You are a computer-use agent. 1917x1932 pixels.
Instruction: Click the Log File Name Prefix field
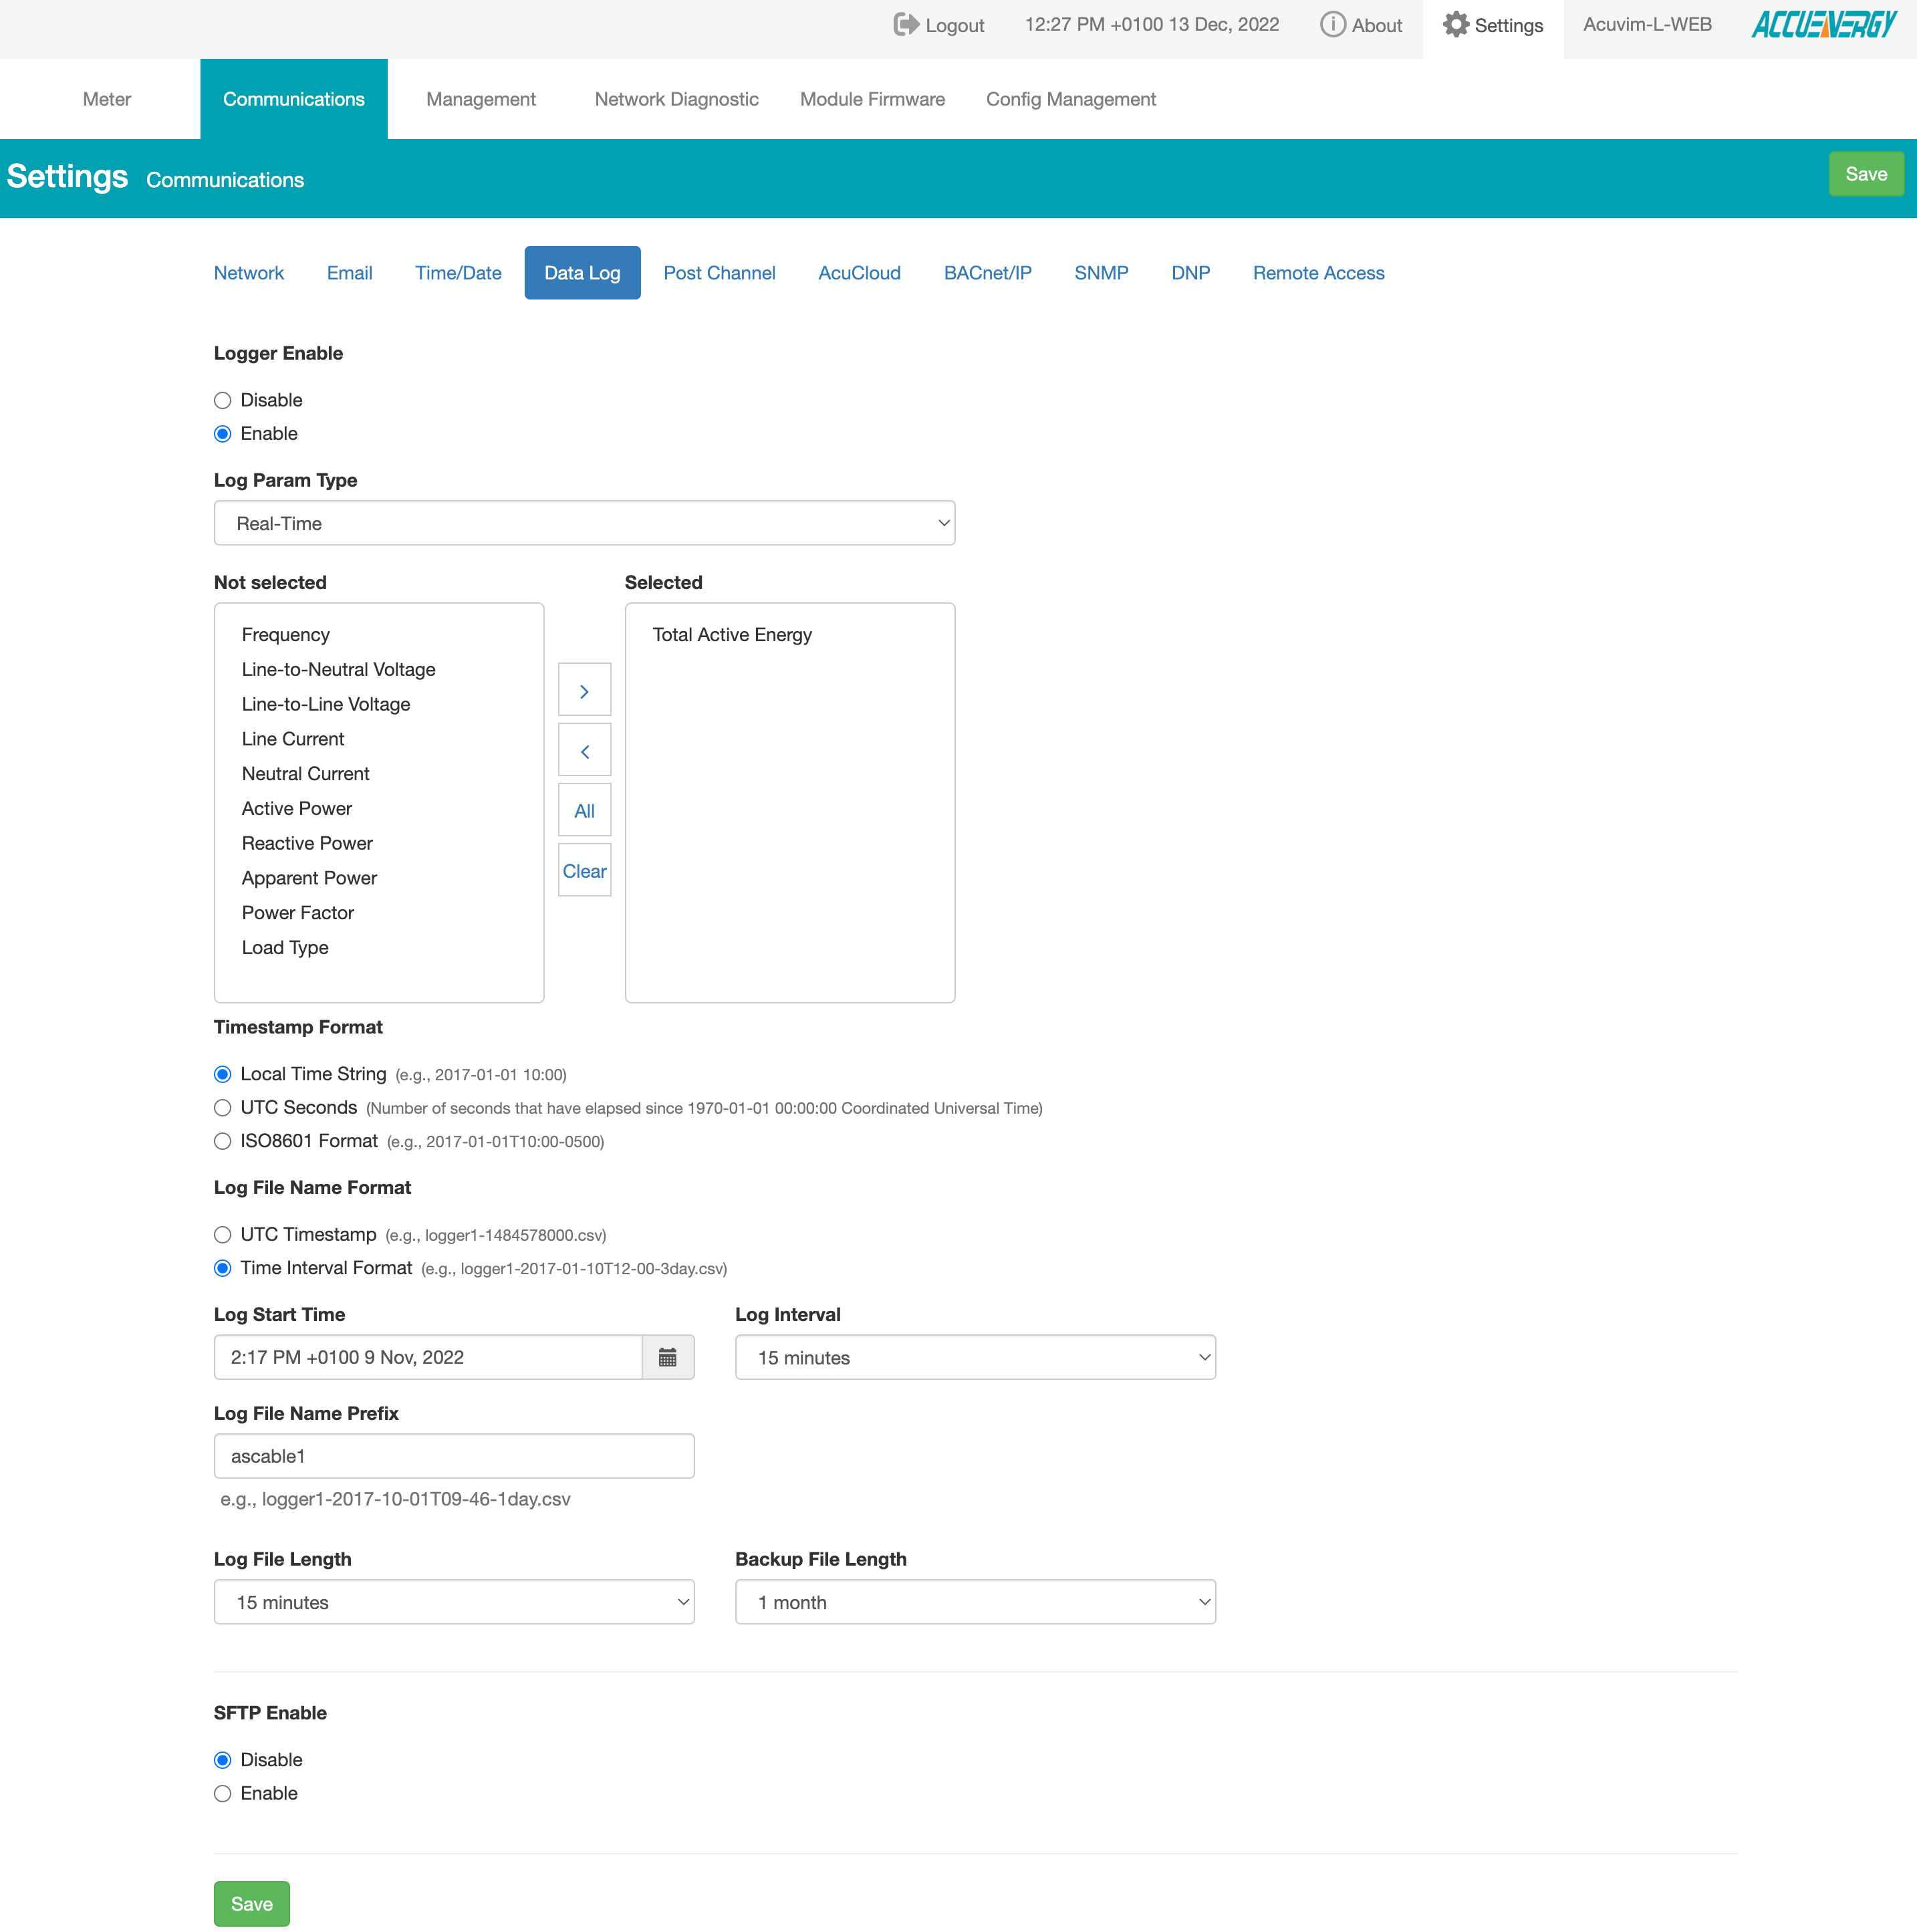click(454, 1456)
